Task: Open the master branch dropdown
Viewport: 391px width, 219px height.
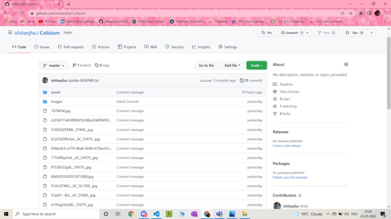Action: point(53,65)
